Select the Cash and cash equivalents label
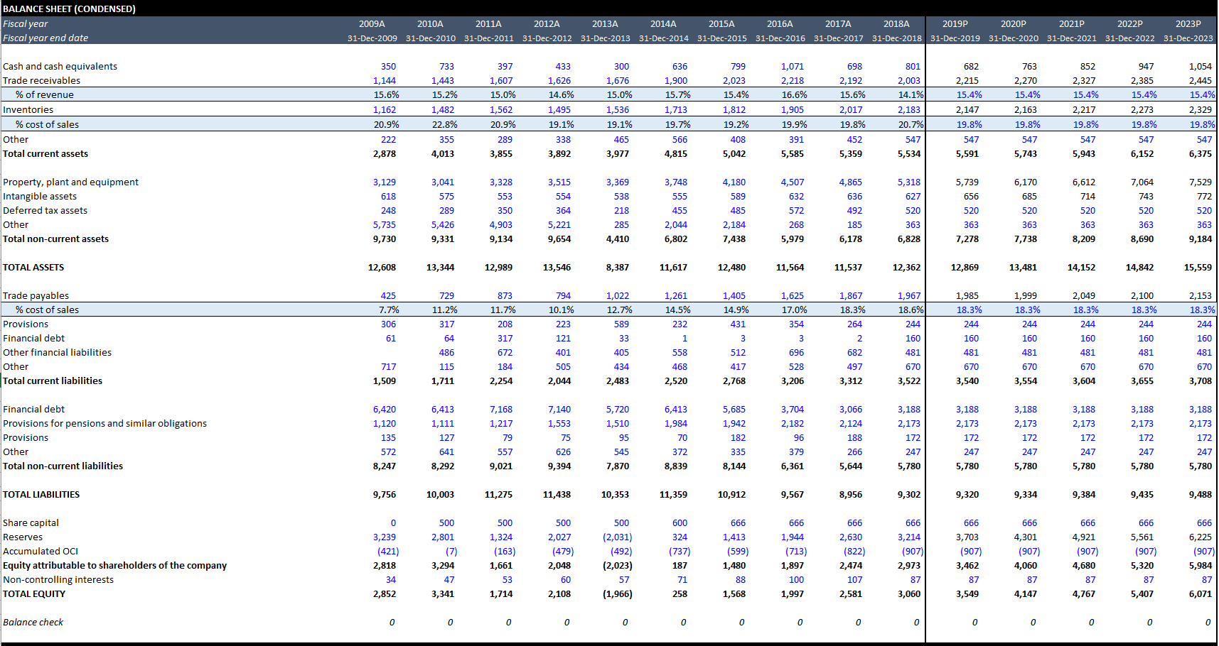1219x646 pixels. 60,67
